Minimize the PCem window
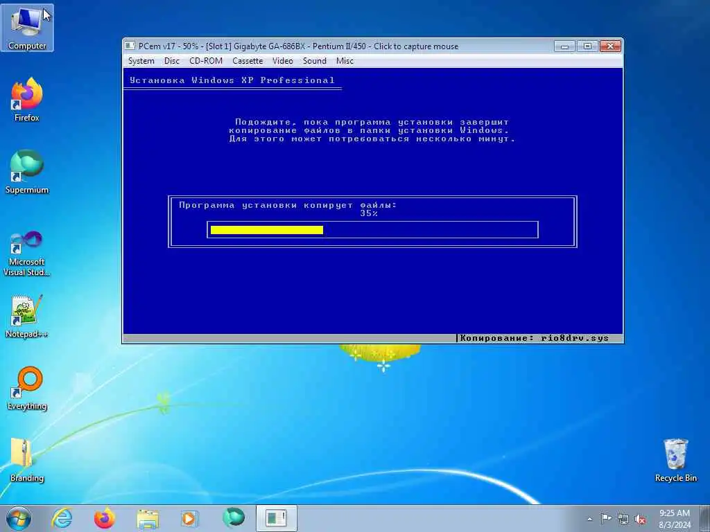Image resolution: width=710 pixels, height=532 pixels. click(x=564, y=46)
